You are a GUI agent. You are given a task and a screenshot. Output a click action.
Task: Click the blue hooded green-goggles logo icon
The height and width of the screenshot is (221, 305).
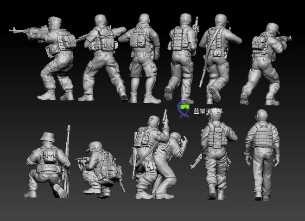click(184, 109)
